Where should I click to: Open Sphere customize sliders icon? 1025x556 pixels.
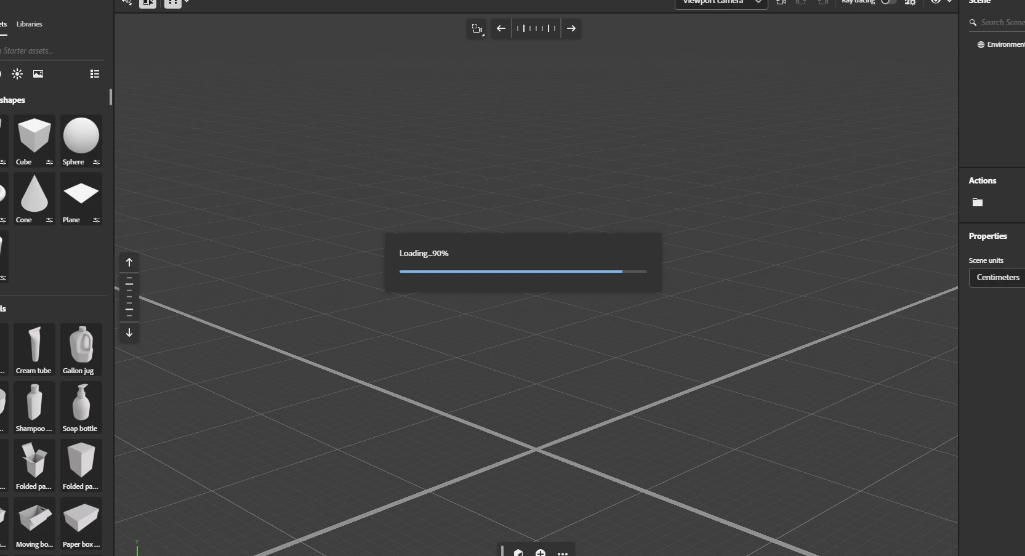click(96, 163)
